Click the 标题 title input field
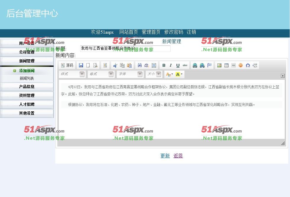 click(x=125, y=48)
